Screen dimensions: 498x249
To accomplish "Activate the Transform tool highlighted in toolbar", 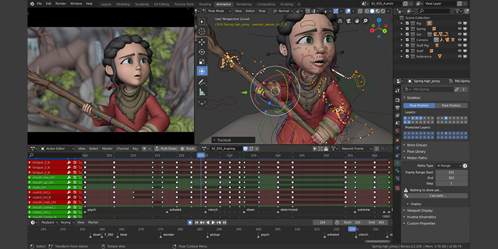I will tap(202, 71).
